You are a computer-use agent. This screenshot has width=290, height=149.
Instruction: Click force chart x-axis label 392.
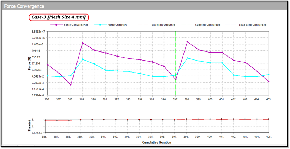117,99
